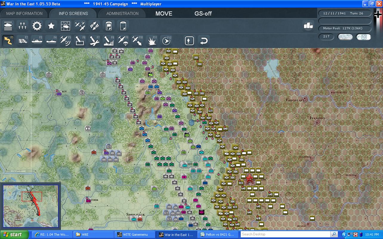Screen dimensions: 383x239
Task: Open the ADMINISTRATION tab
Action: click(123, 13)
